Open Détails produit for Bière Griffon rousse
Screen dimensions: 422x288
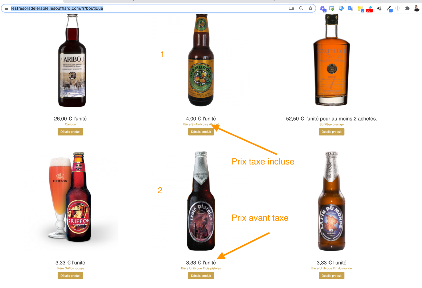point(70,276)
